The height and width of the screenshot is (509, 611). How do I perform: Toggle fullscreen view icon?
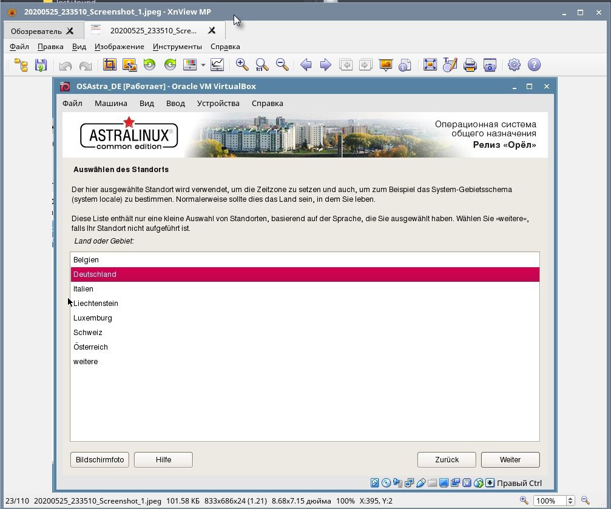coord(430,65)
